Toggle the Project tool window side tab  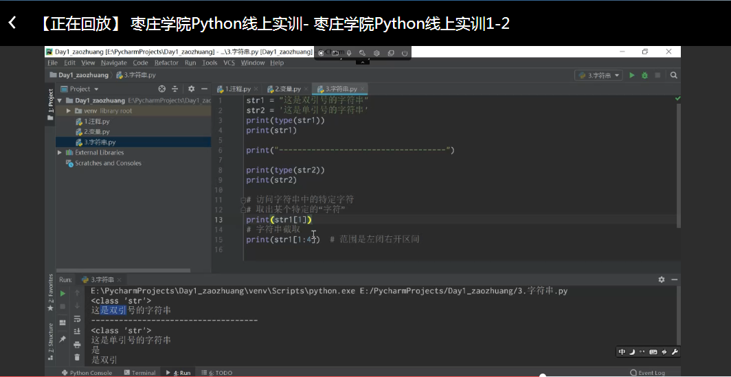(x=50, y=104)
